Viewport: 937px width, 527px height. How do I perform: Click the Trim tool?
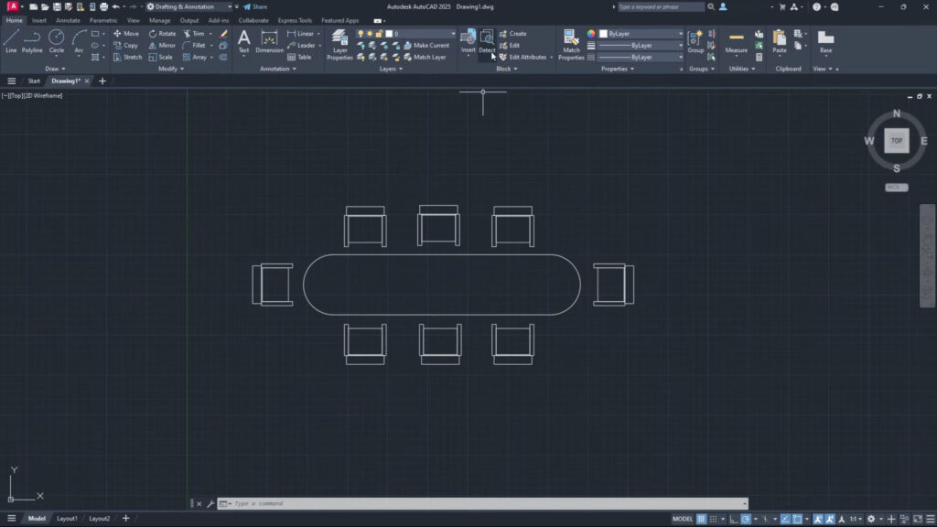tap(194, 34)
